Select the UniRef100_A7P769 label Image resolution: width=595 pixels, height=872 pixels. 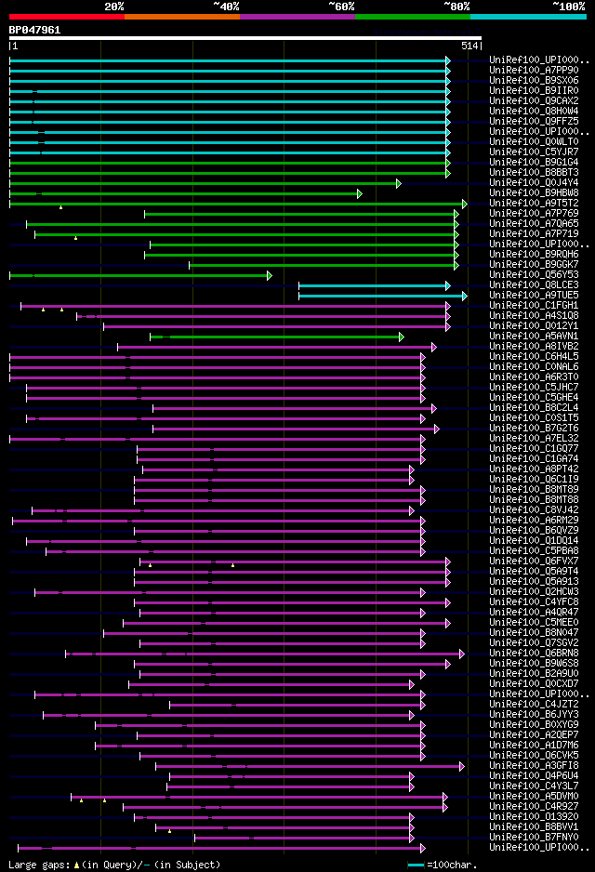pos(534,214)
